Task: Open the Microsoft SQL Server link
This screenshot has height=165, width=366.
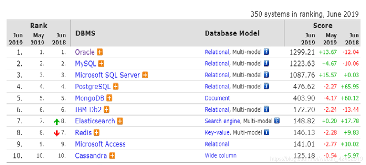Action: pyautogui.click(x=107, y=75)
